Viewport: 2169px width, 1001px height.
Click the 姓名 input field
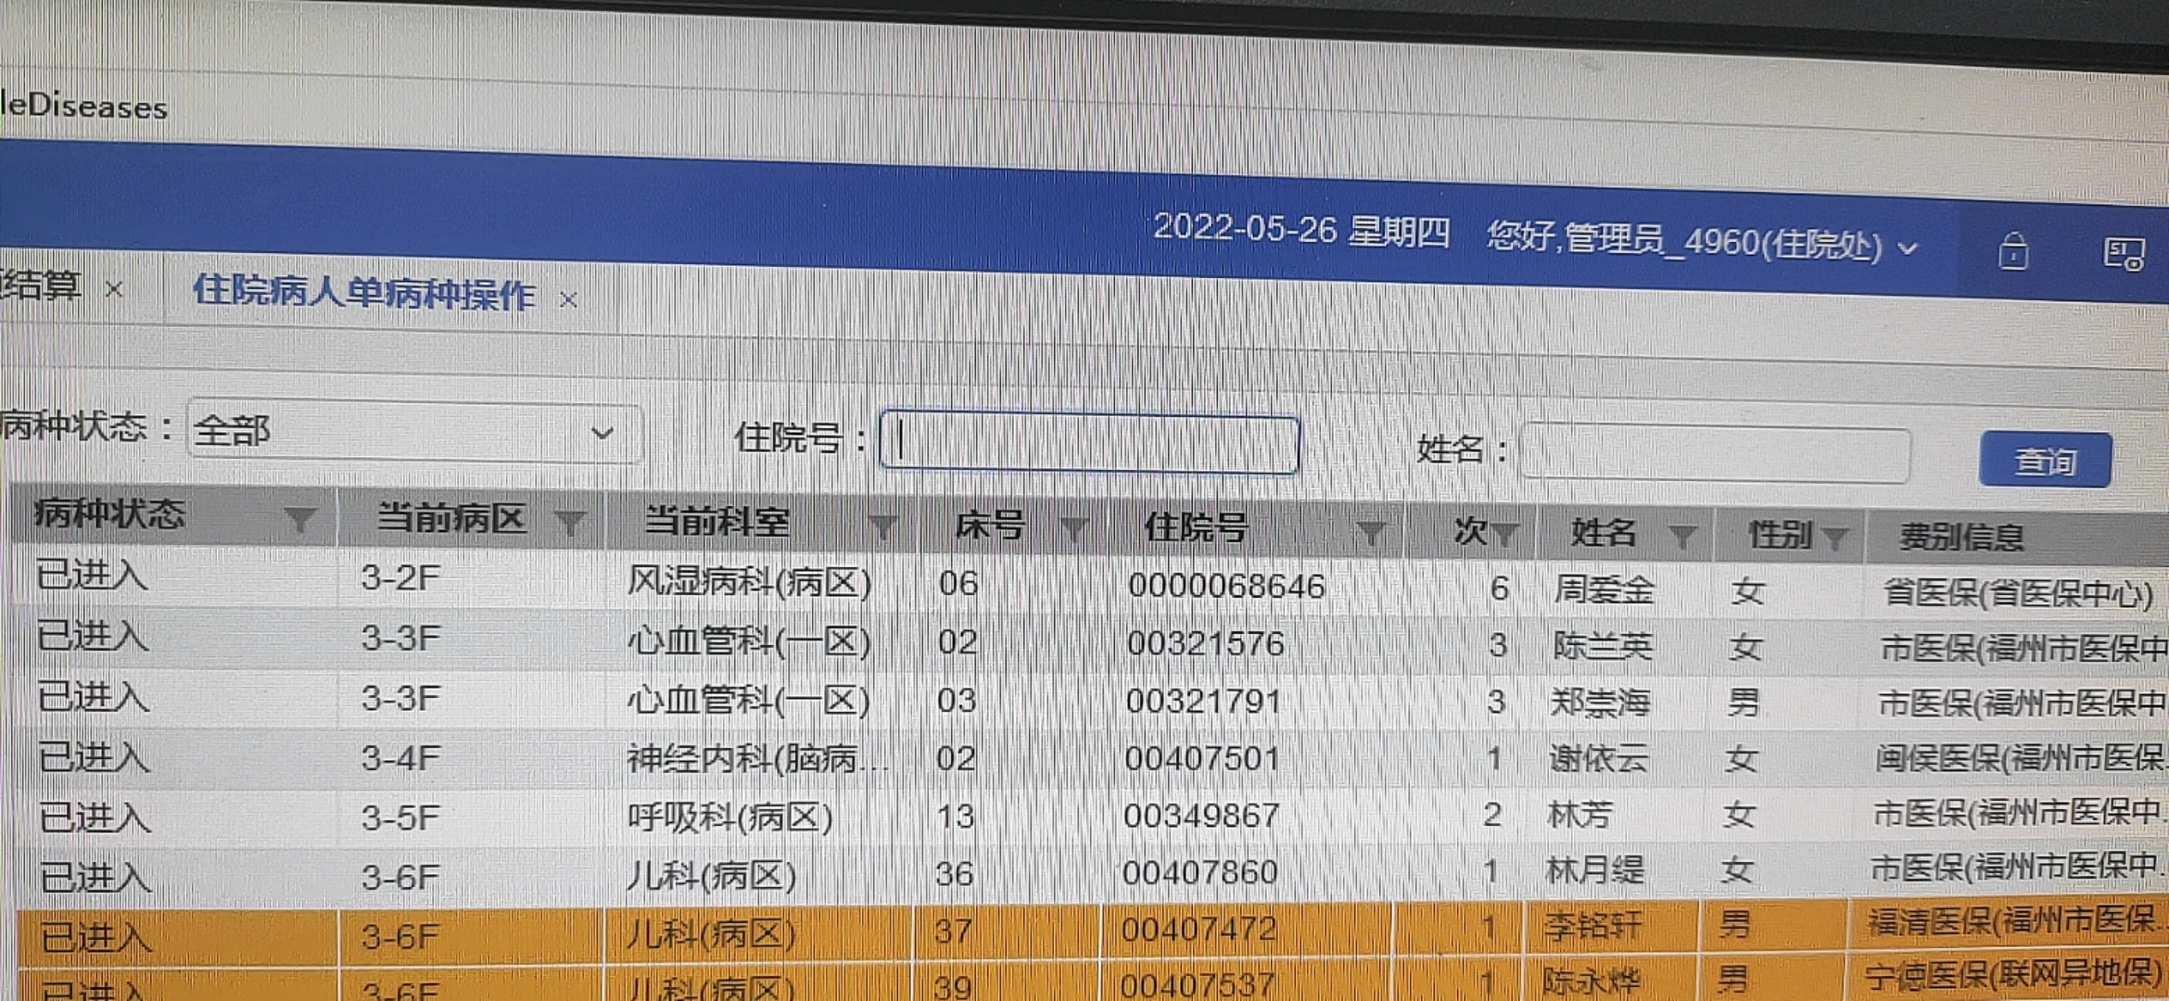(1714, 453)
